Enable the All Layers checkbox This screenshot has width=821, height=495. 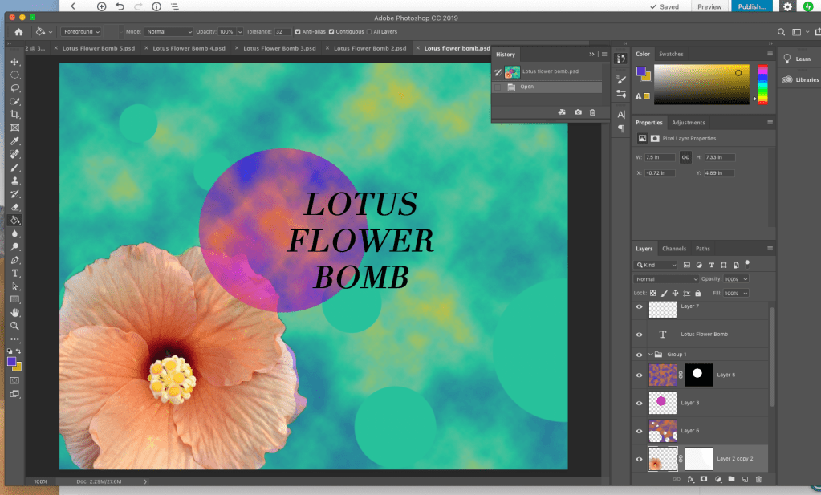tap(369, 32)
